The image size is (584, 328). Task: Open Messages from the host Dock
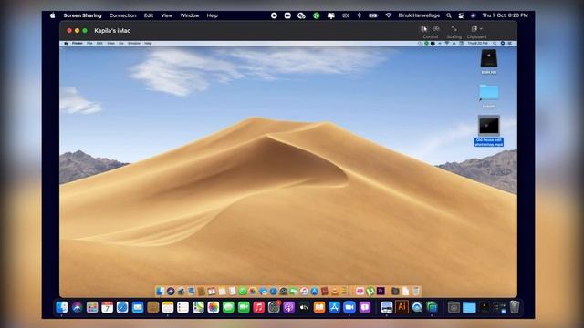pyautogui.click(x=228, y=307)
